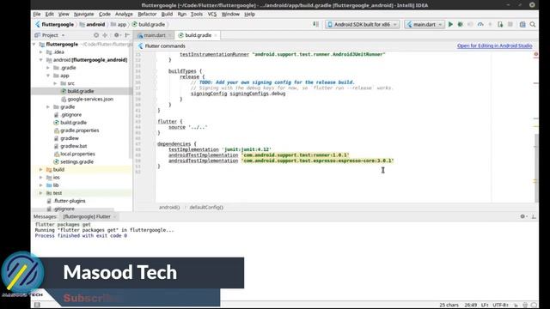Screen dimensions: 550x309
Task: Click the error indicator atop editor stripe
Action: pos(535,54)
